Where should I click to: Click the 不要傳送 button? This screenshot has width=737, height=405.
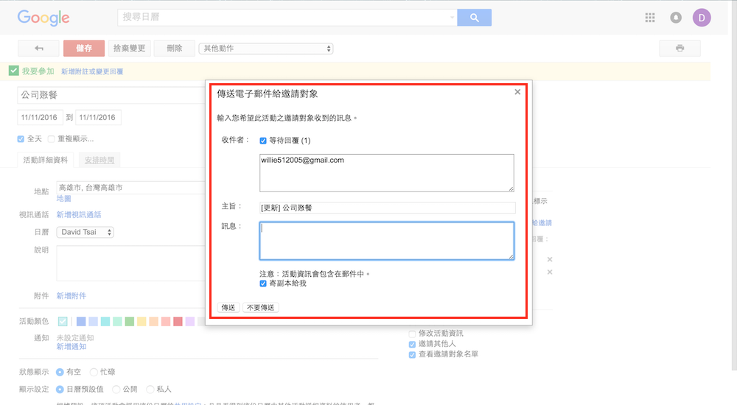[x=261, y=307]
